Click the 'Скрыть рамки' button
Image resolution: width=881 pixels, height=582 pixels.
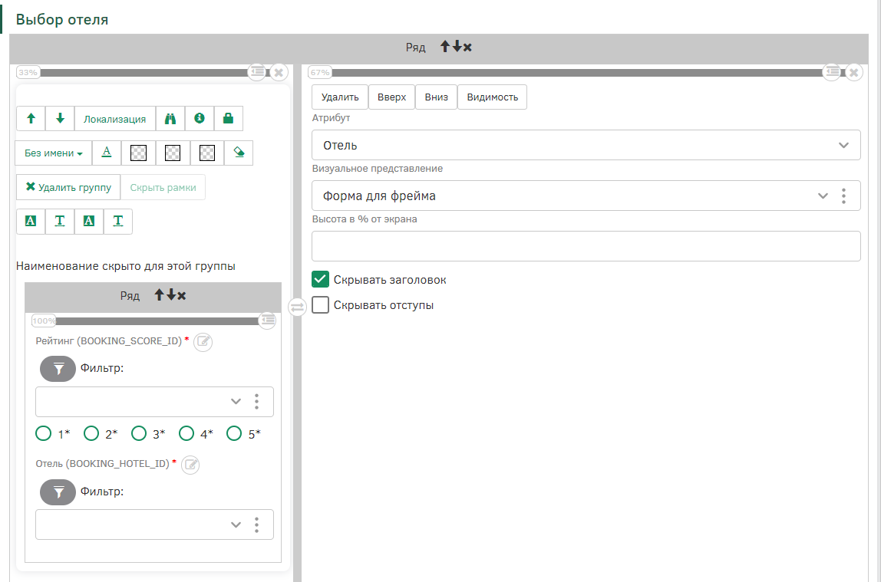(163, 187)
